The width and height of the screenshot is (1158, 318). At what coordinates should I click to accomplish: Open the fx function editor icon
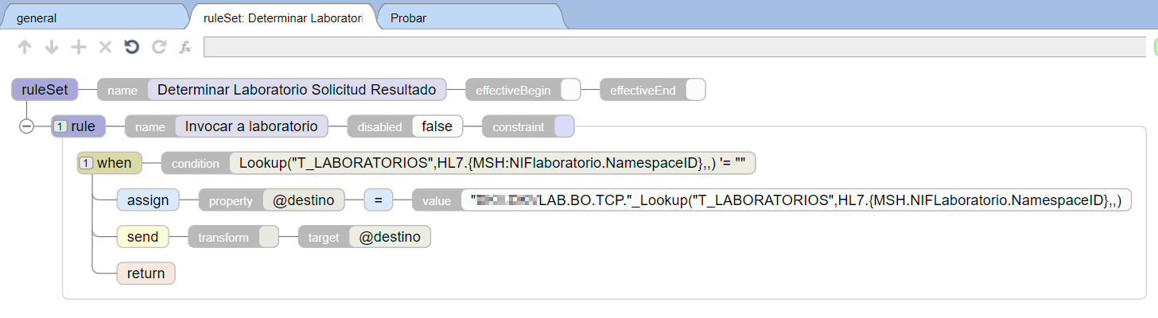(185, 48)
